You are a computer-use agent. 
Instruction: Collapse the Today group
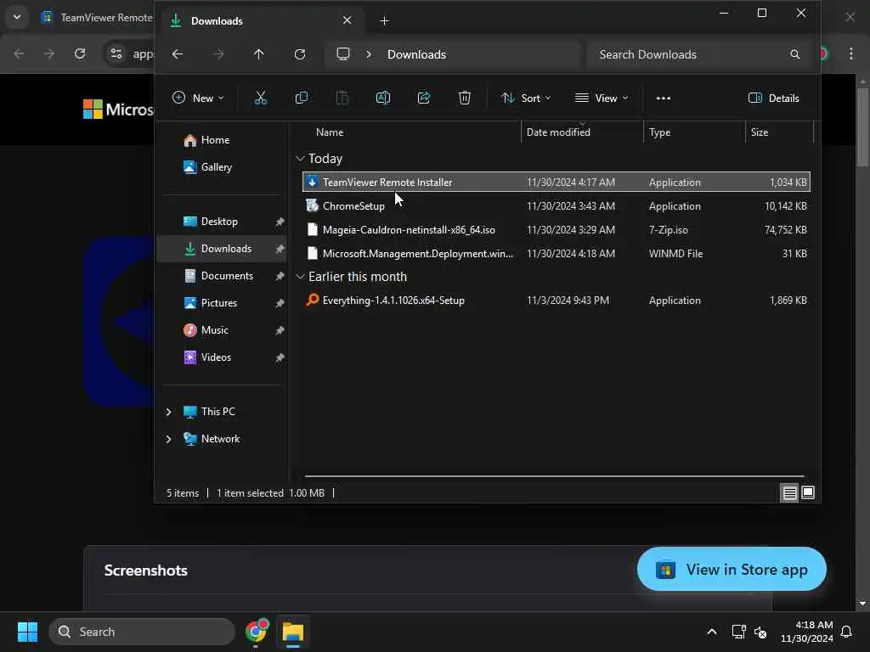(300, 159)
